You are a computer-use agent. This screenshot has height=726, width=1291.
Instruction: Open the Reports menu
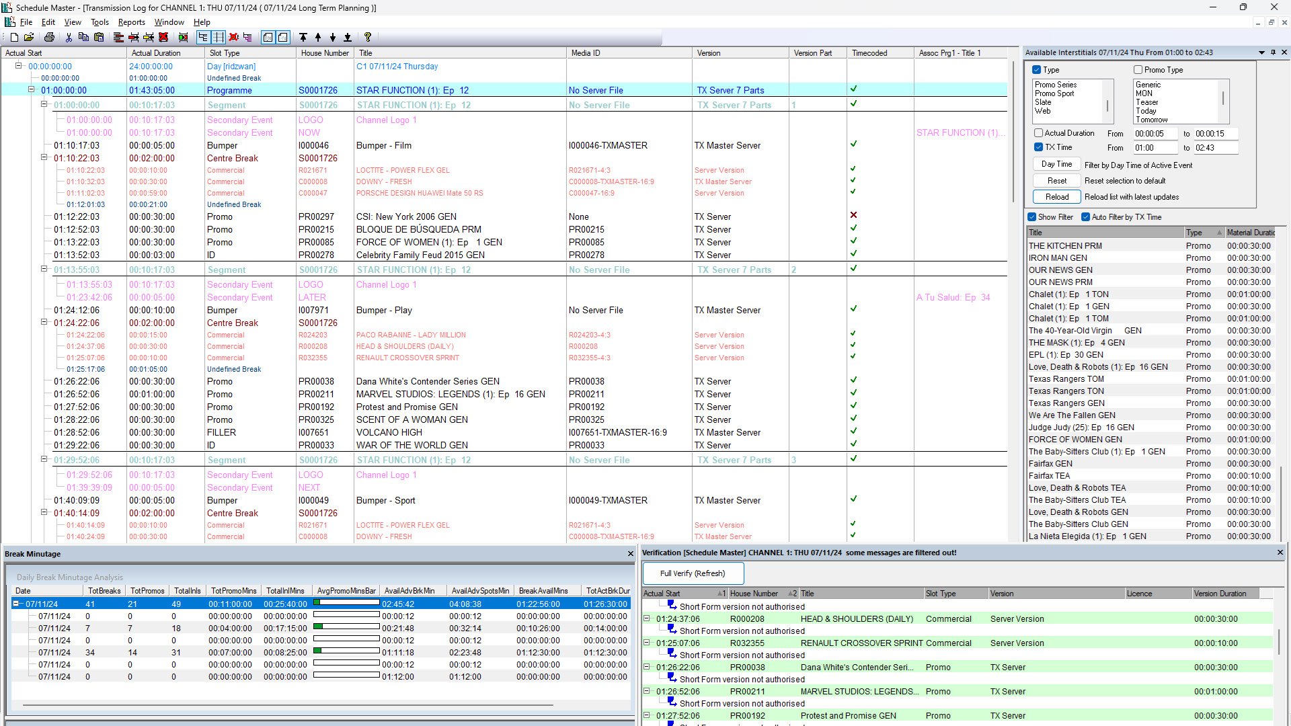(x=132, y=22)
